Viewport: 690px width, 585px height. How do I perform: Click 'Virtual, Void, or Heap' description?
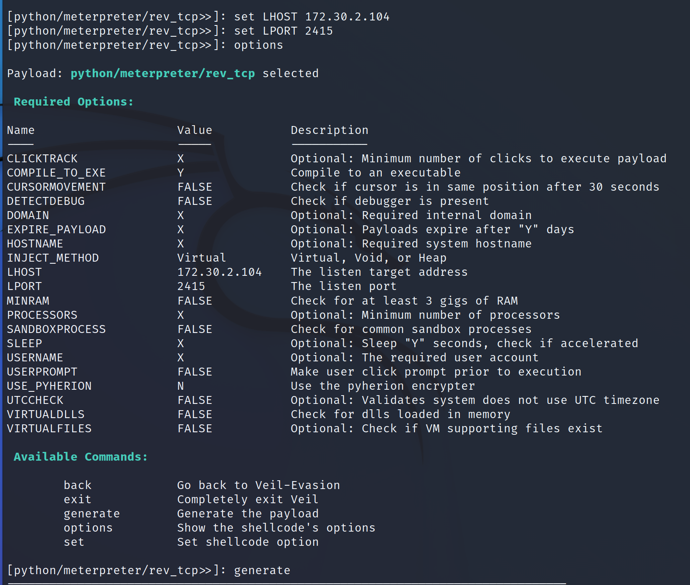[368, 258]
